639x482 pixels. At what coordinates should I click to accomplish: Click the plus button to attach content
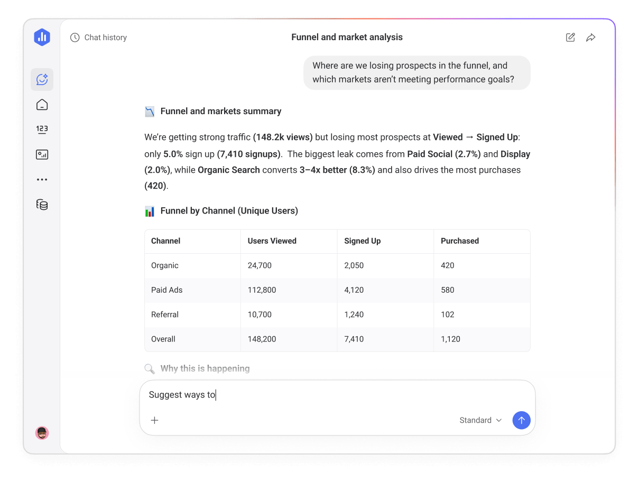154,420
